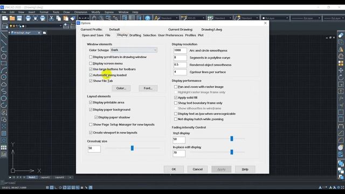
Task: Switch to the Drafting tab
Action: pyautogui.click(x=135, y=35)
